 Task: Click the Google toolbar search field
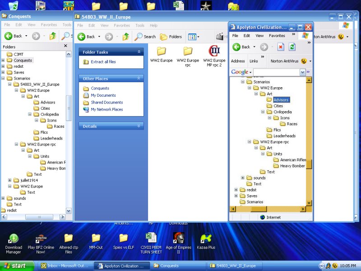click(x=276, y=72)
